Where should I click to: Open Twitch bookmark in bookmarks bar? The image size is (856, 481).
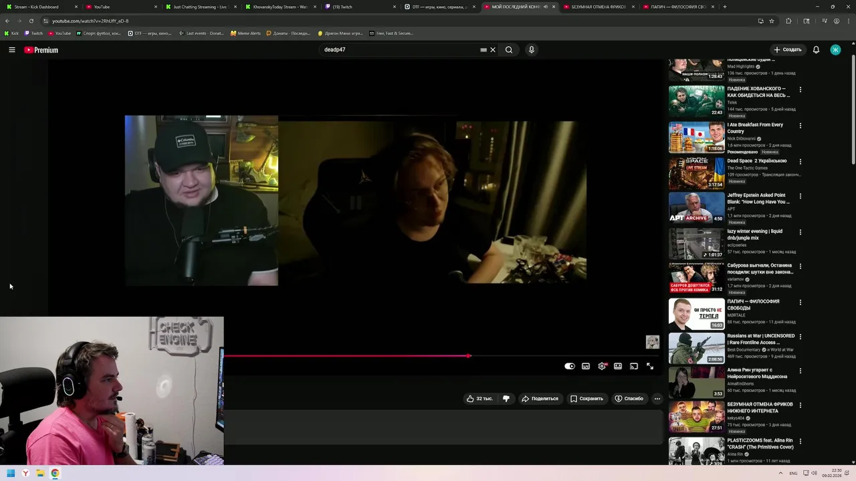(33, 33)
